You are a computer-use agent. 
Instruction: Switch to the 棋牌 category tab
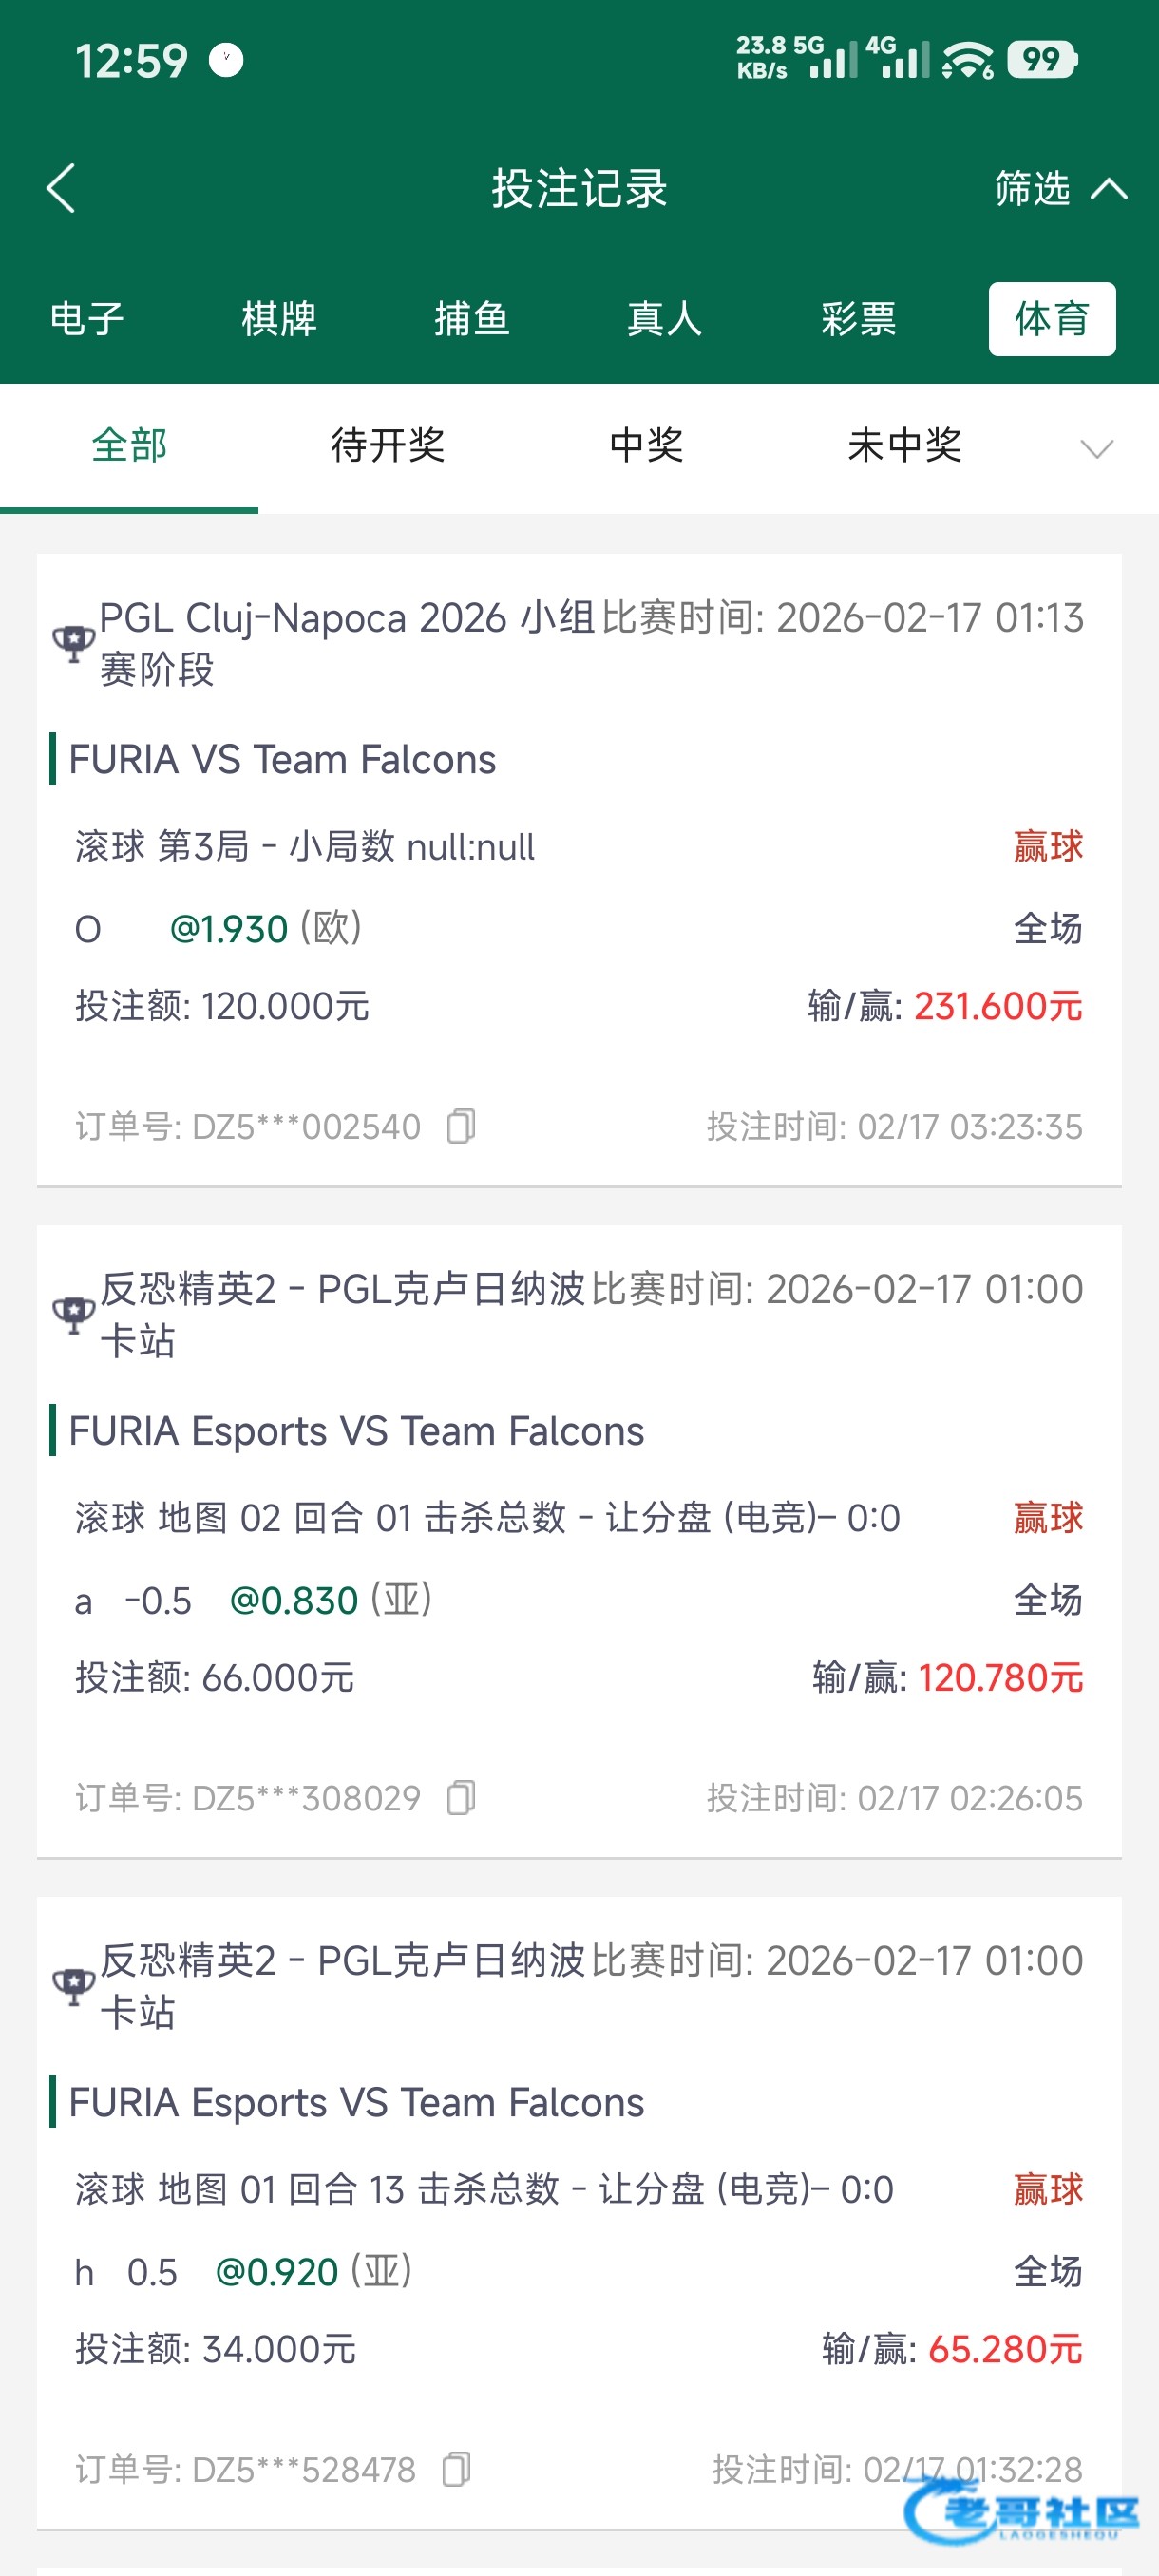coord(279,319)
